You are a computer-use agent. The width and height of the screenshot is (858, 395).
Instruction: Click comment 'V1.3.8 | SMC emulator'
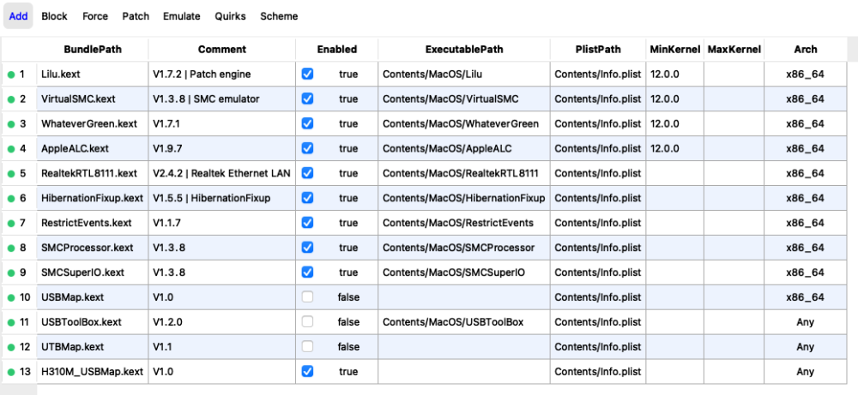(206, 99)
